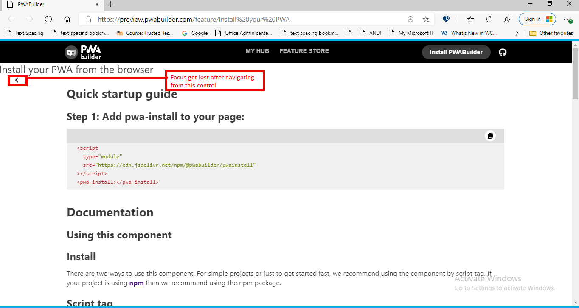Click the Step 1 heading text

pyautogui.click(x=155, y=117)
